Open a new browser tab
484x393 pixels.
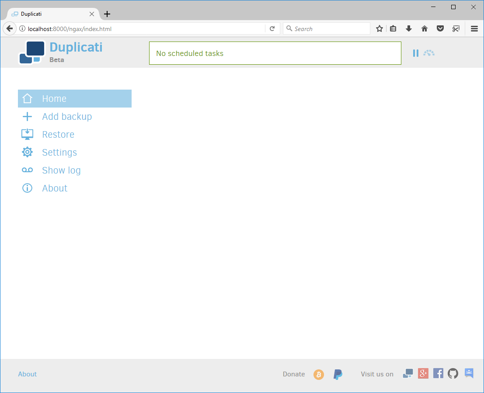pos(107,14)
